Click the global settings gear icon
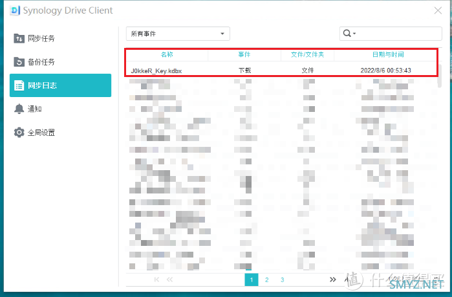 click(x=19, y=133)
